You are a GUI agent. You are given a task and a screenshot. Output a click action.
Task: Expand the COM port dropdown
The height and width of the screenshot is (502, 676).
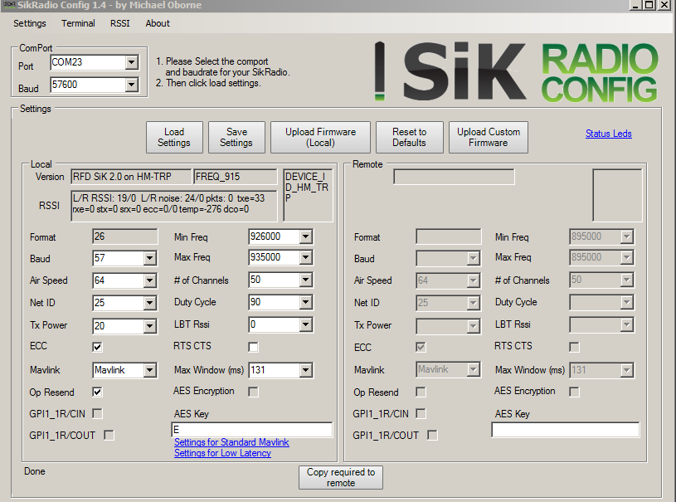click(x=132, y=62)
